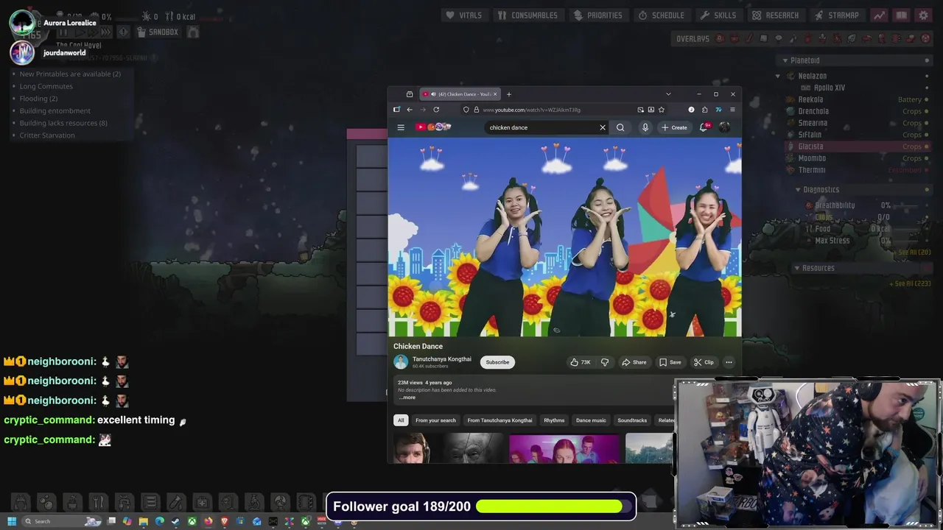This screenshot has height=530, width=943.
Task: Click the YouTube search magnifier button
Action: point(620,127)
